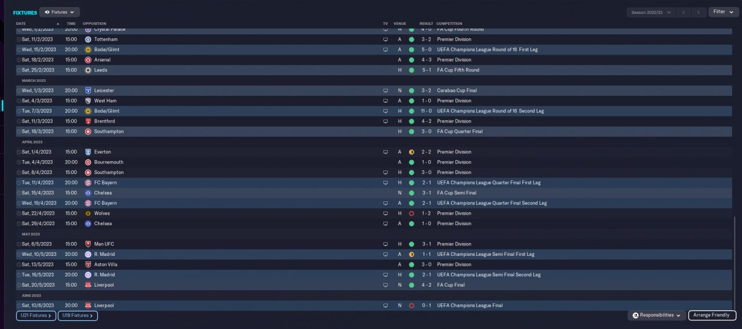
Task: Expand the Responsibilities dropdown
Action: click(x=657, y=316)
